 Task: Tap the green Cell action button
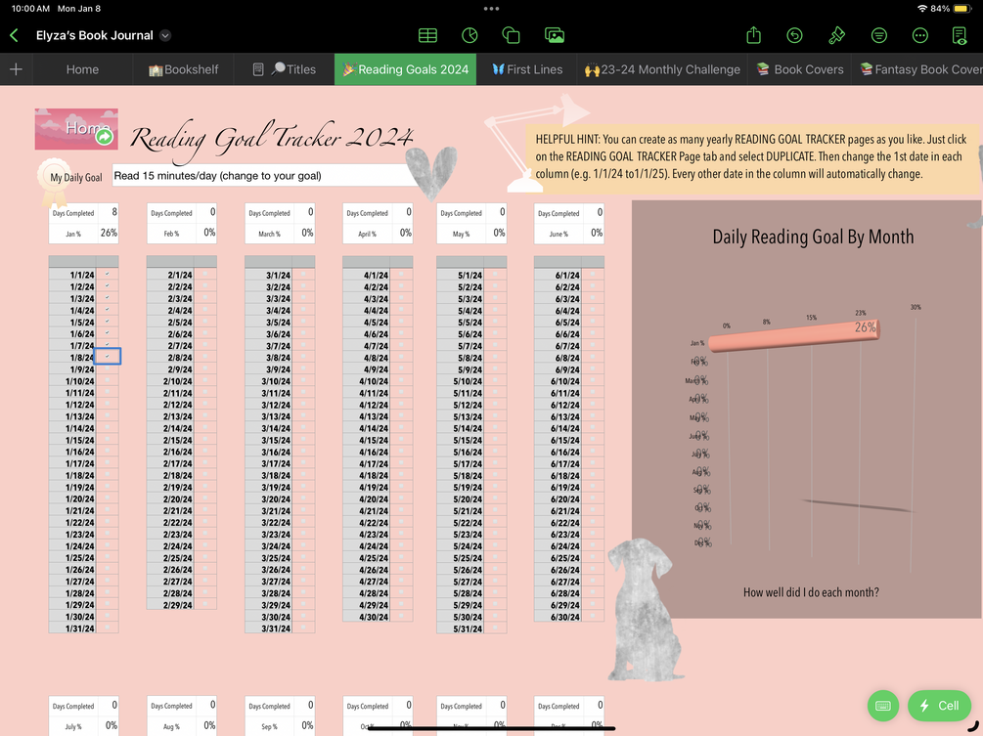click(939, 706)
